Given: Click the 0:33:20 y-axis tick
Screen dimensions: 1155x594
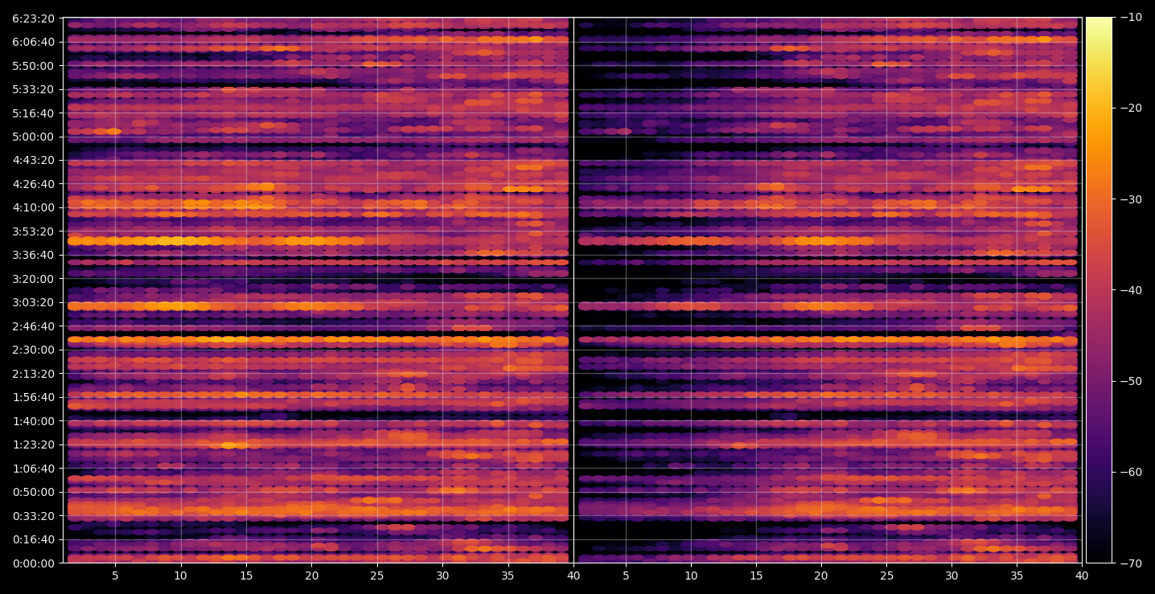Looking at the screenshot, I should click(34, 516).
